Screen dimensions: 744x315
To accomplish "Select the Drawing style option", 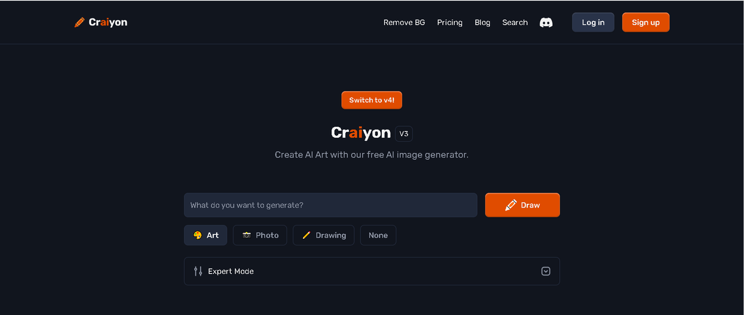I will point(324,235).
